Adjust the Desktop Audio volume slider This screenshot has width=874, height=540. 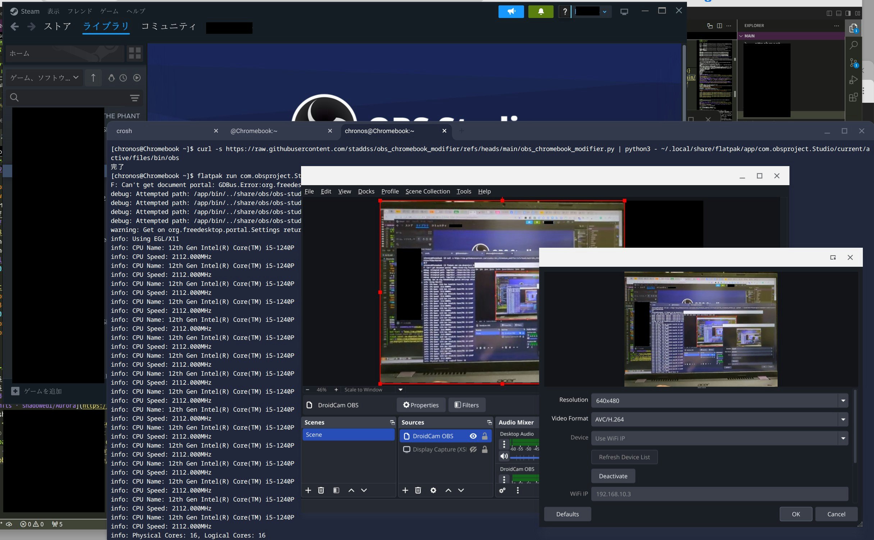524,457
